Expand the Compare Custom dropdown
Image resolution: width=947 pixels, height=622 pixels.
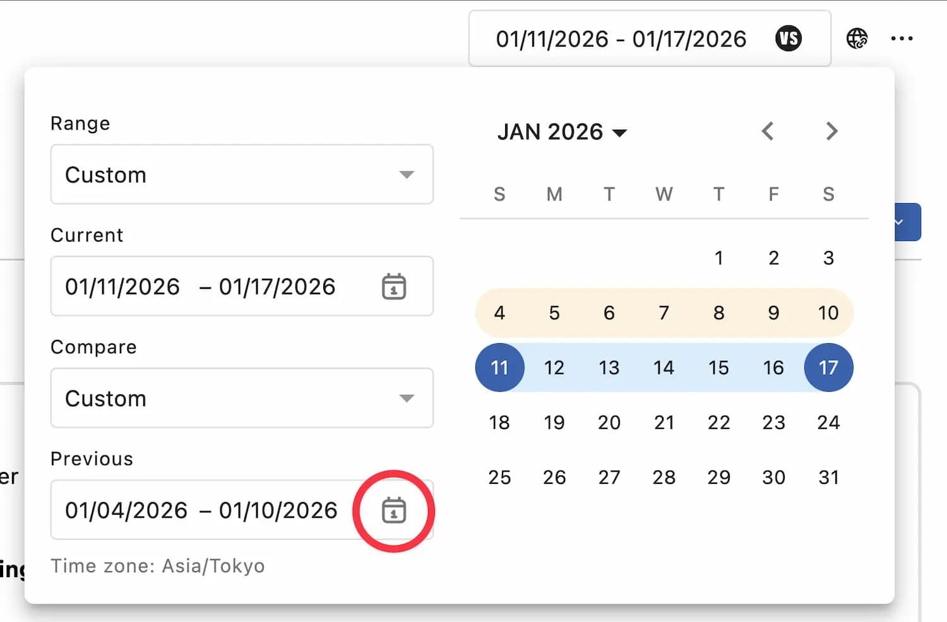242,398
